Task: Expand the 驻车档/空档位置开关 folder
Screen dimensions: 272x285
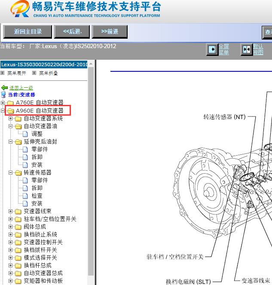Action: pos(11,219)
